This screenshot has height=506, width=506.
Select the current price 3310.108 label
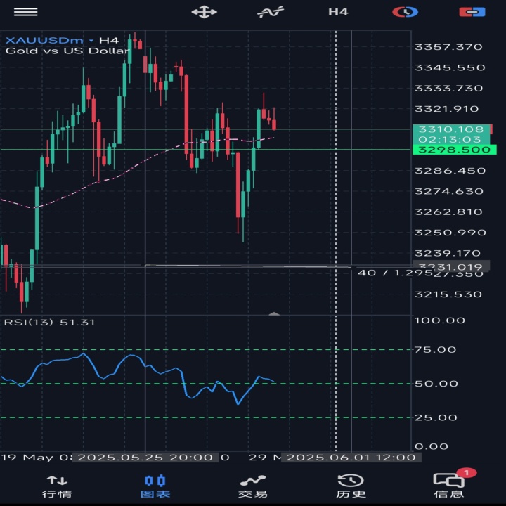click(451, 130)
